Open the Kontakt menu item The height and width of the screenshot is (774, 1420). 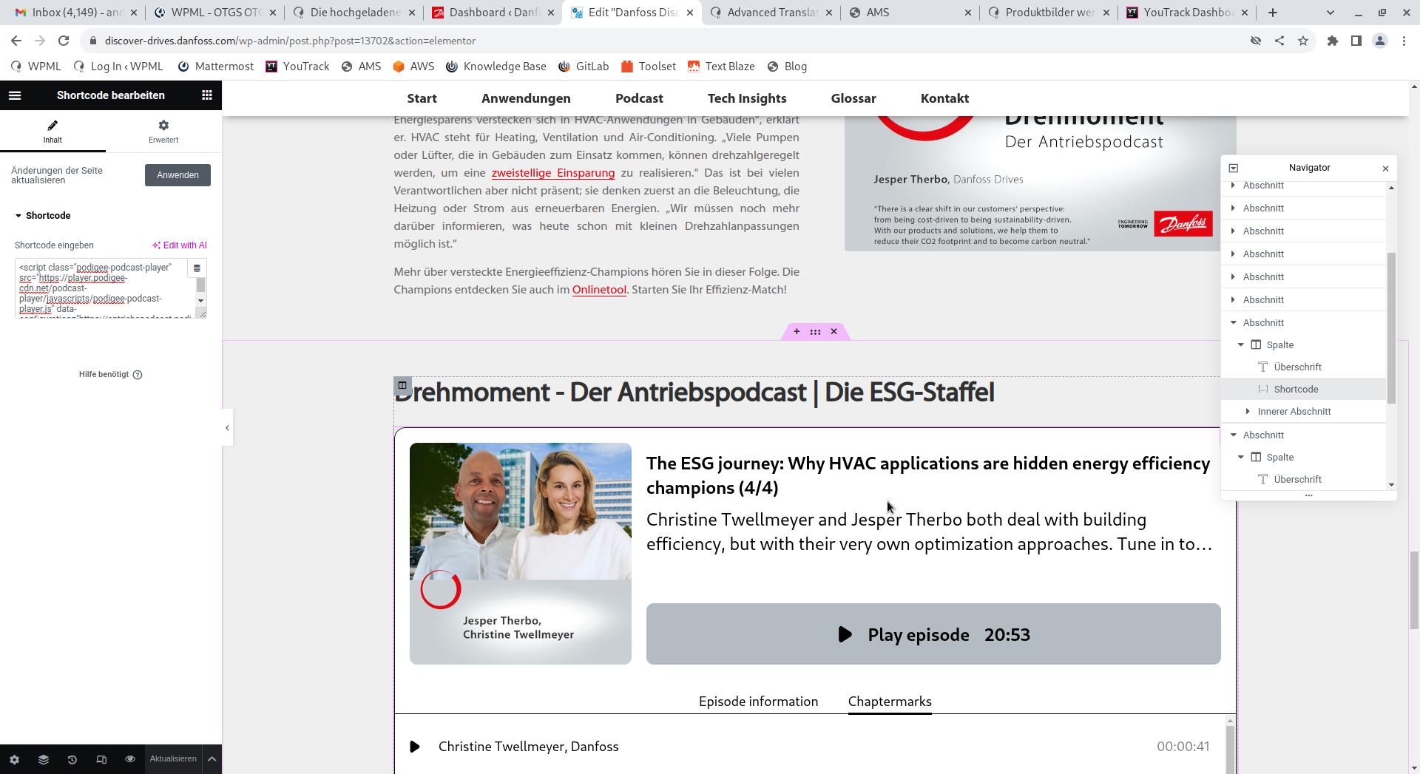pos(944,98)
